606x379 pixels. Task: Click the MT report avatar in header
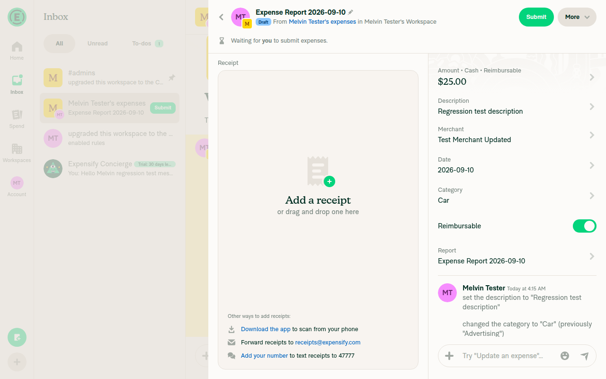[241, 17]
